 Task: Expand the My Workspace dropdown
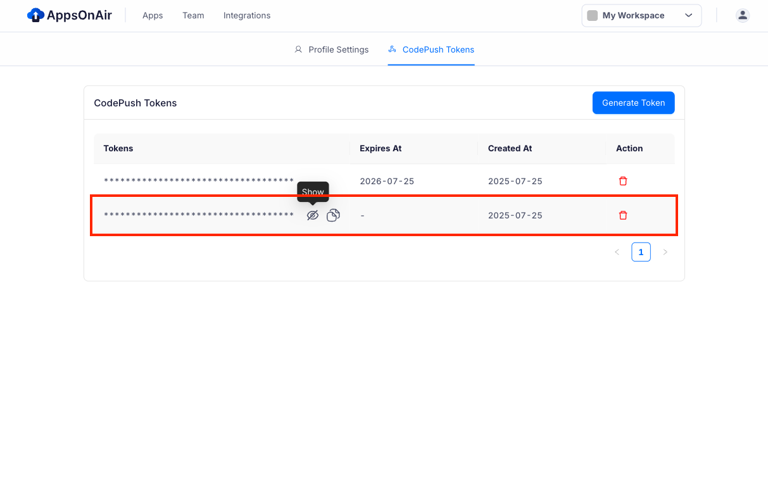pyautogui.click(x=641, y=16)
